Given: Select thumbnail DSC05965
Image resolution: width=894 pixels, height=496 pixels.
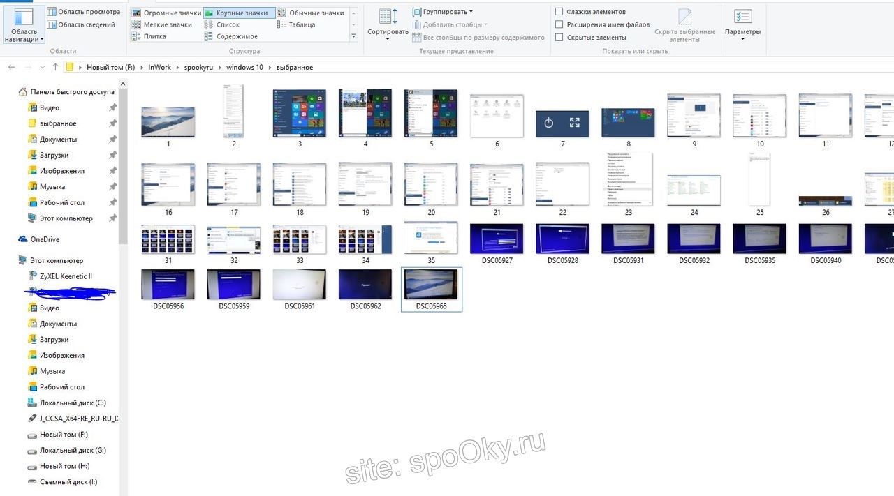Looking at the screenshot, I should point(431,290).
